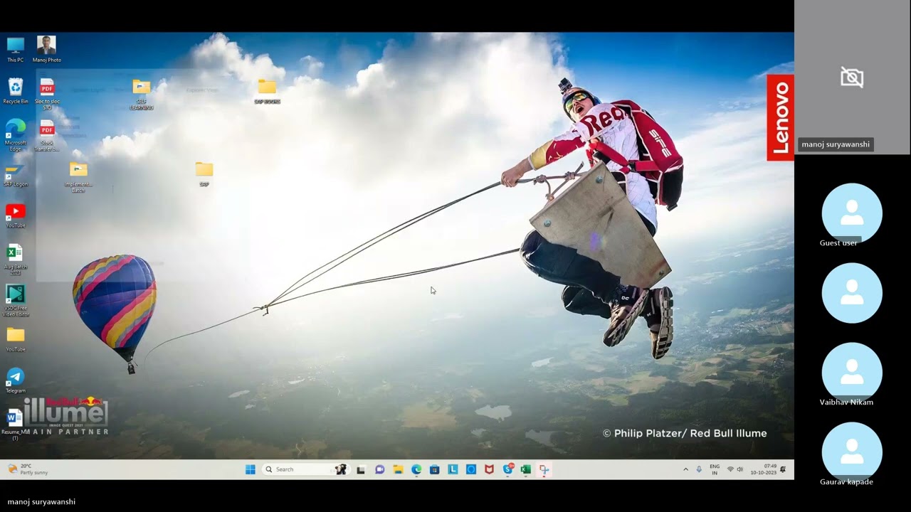Open Resume Word document
The height and width of the screenshot is (512, 911).
coord(15,425)
